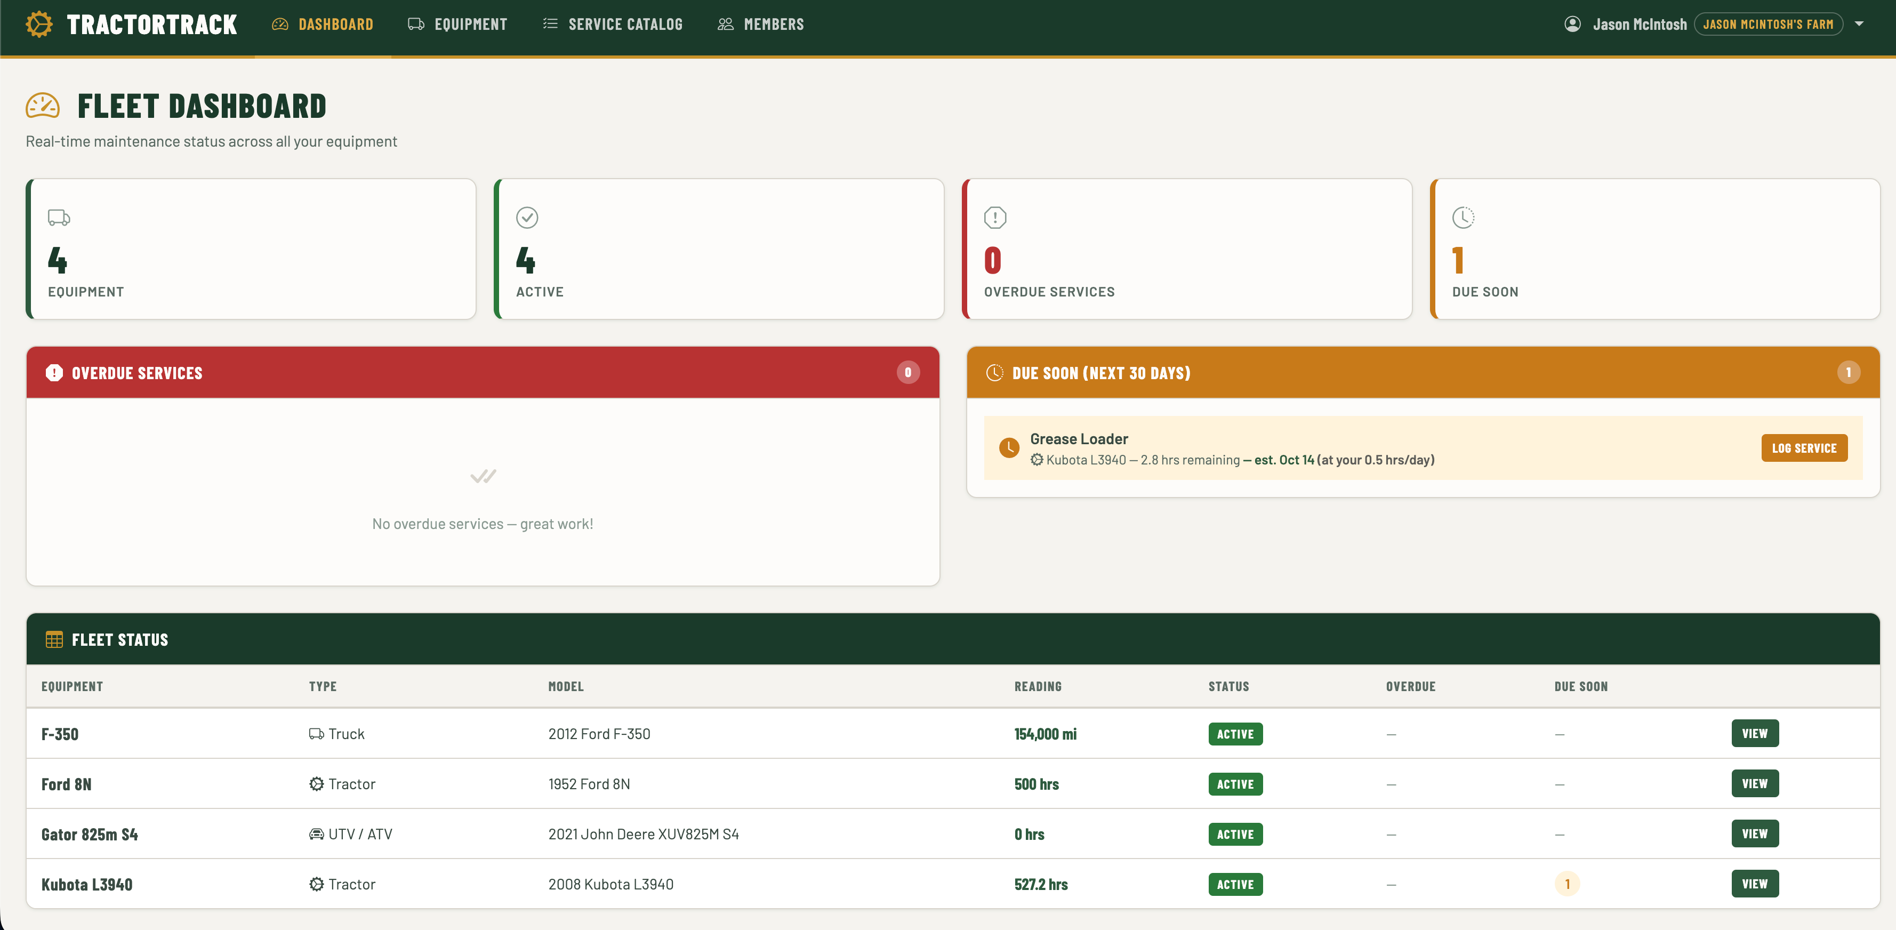Click the TractorTrack gear logo icon
This screenshot has width=1896, height=930.
click(39, 25)
